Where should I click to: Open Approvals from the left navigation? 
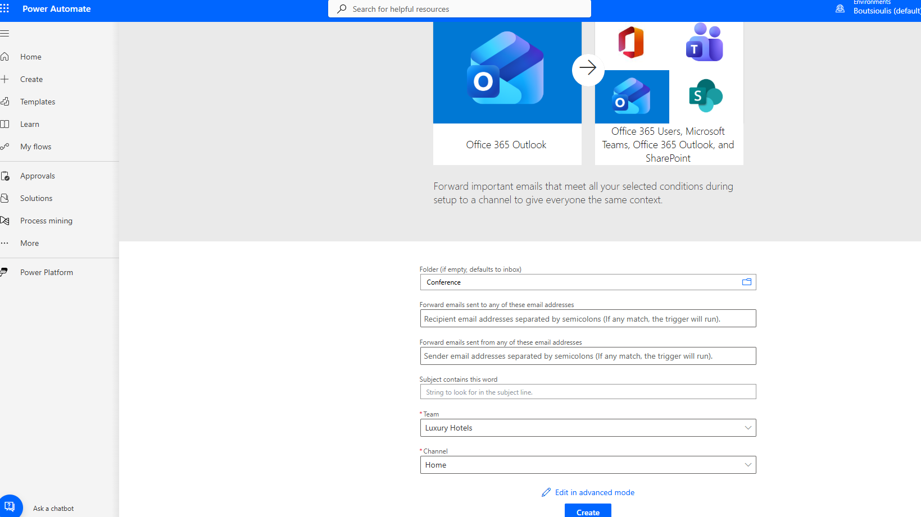pos(38,176)
